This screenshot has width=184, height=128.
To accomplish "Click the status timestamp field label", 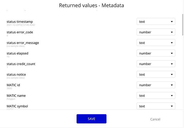I will (x=20, y=22).
